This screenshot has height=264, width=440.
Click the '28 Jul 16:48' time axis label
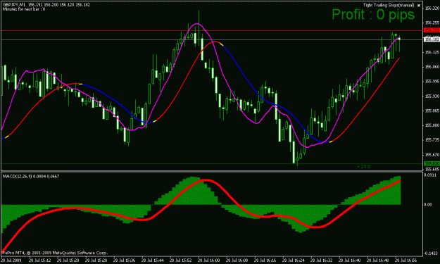378,260
